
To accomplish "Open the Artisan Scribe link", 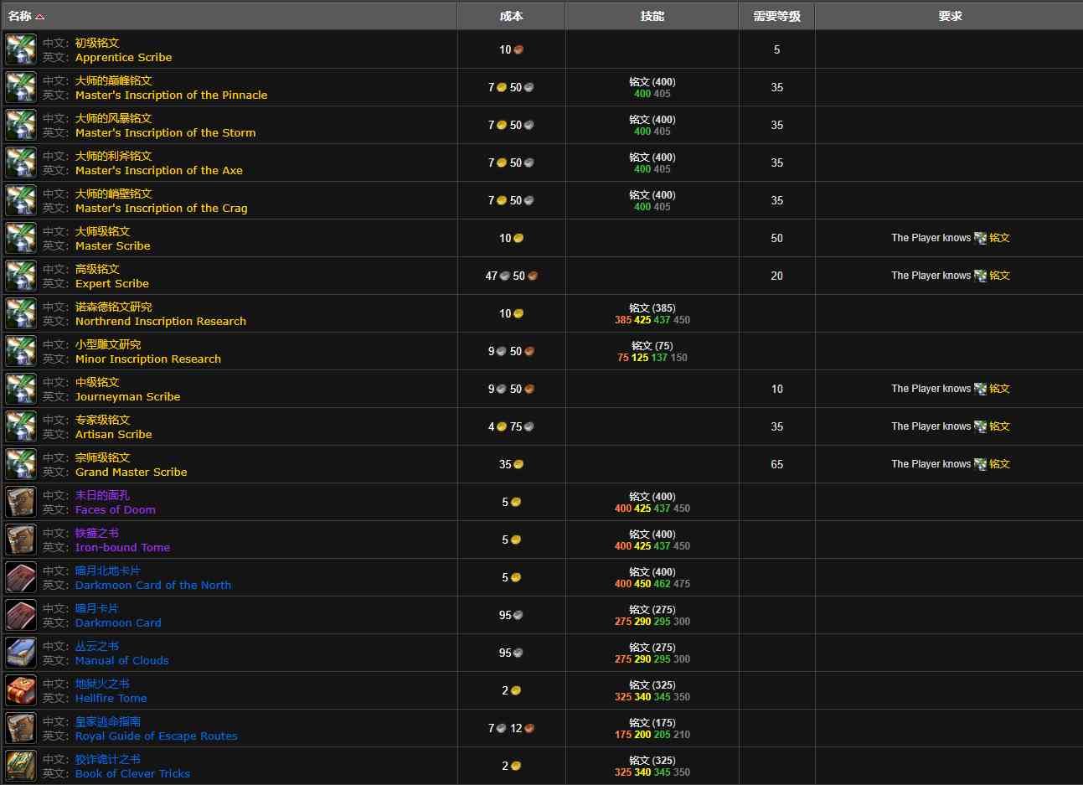I will (113, 434).
